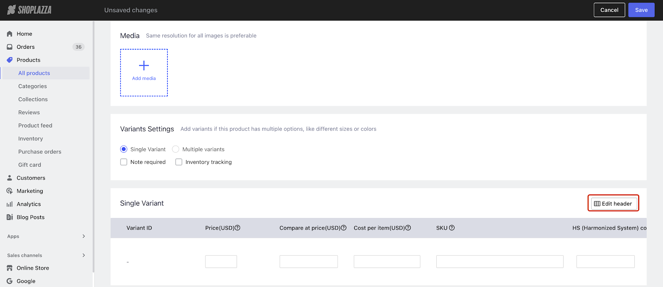Select the Multiple variants radio button
This screenshot has width=663, height=287.
pos(176,149)
